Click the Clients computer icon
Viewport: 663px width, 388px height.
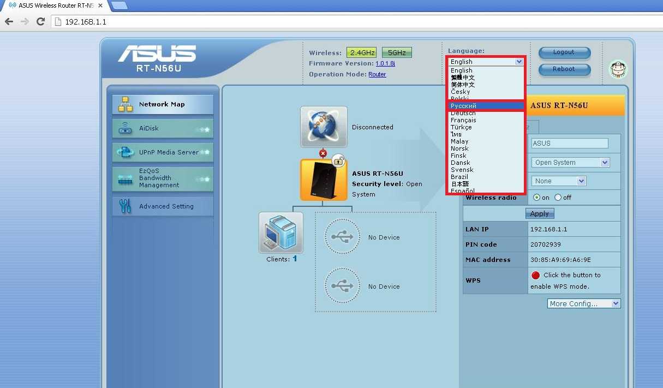point(281,232)
